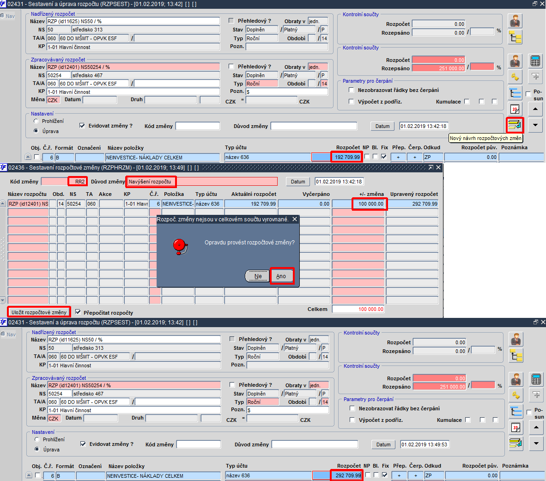
Task: Click the yellow hierarchy tree icon in lower 02431 window
Action: [516, 355]
